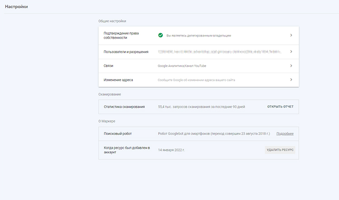This screenshot has height=200, width=339.
Task: Expand the Изменение адреса row arrow
Action: [x=291, y=80]
